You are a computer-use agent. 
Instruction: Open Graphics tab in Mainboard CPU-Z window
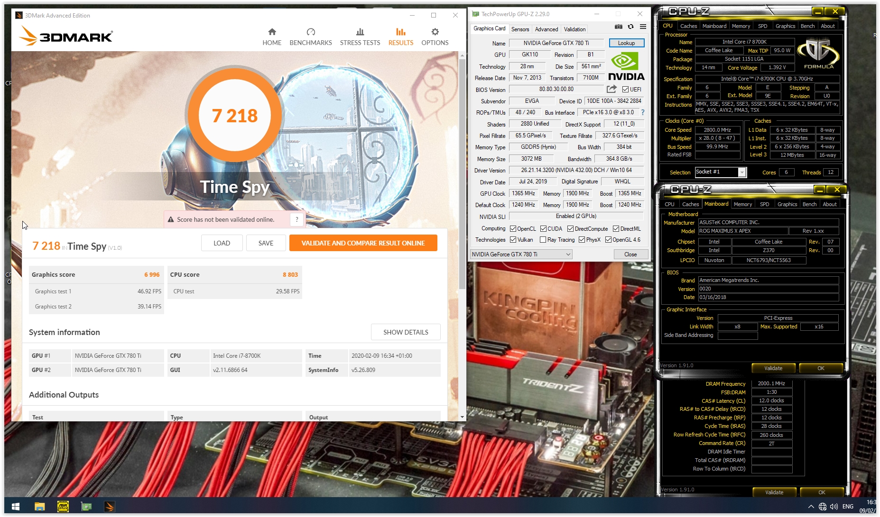(x=787, y=204)
